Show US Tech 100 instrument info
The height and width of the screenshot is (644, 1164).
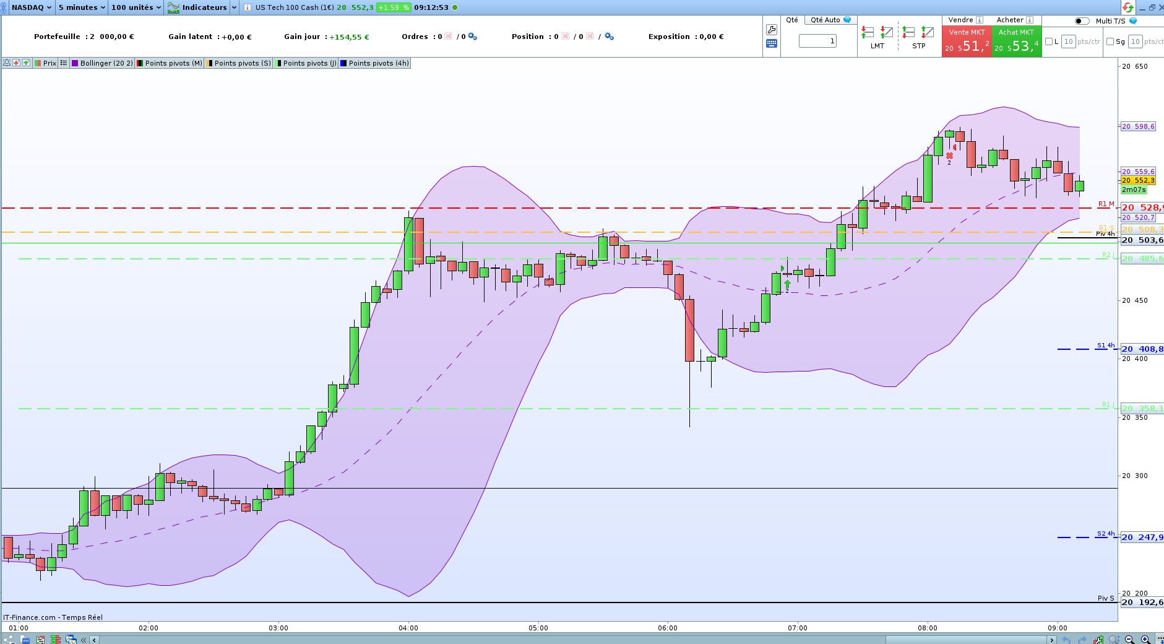coord(248,7)
